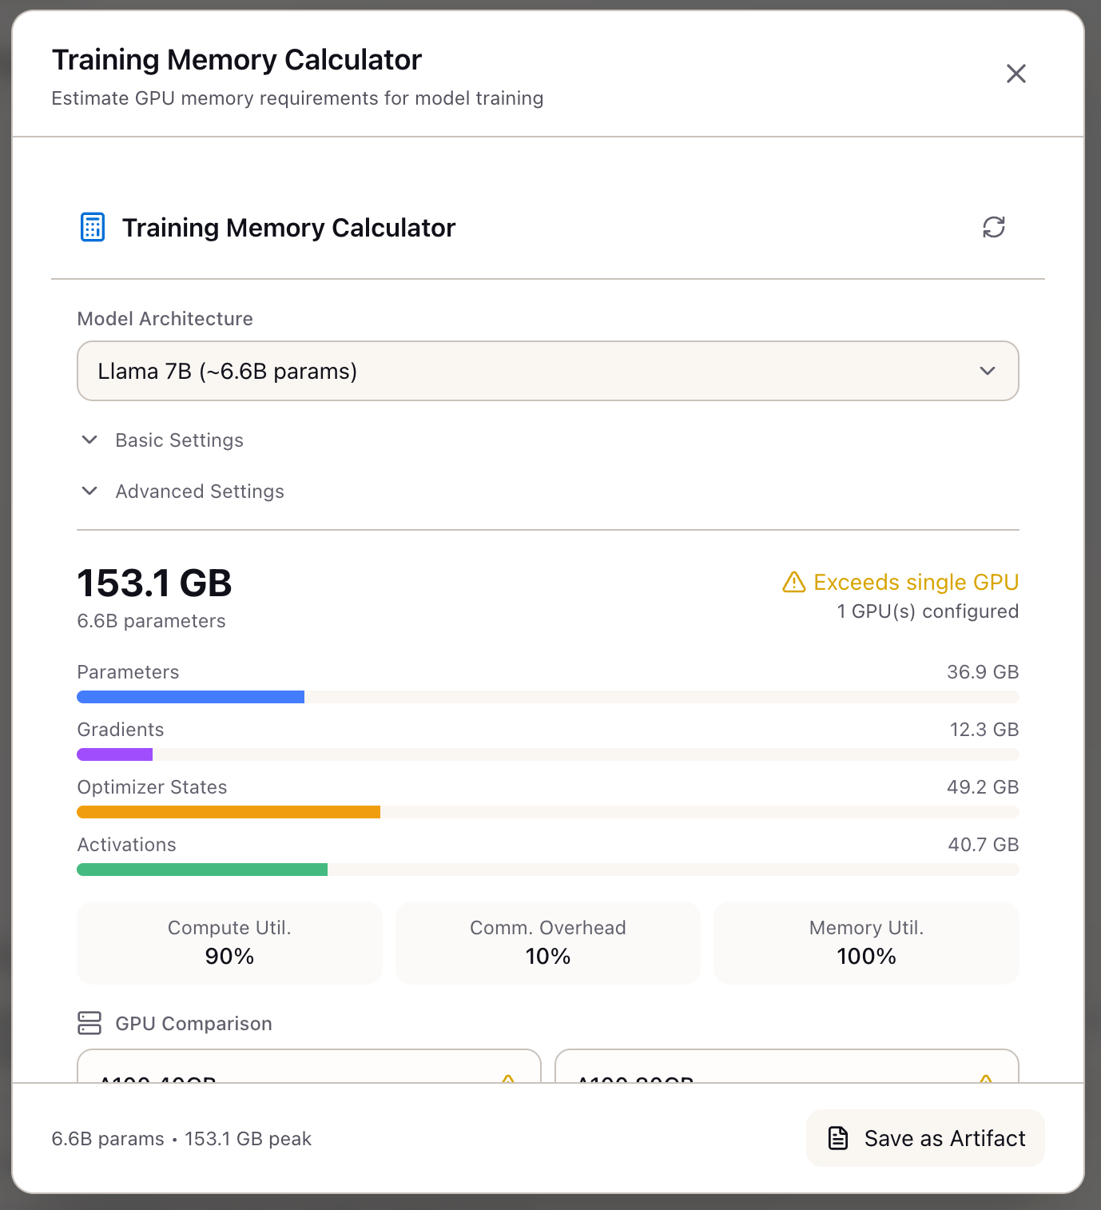Viewport: 1101px width, 1210px height.
Task: Expand the Advanced Settings section
Action: tap(199, 492)
